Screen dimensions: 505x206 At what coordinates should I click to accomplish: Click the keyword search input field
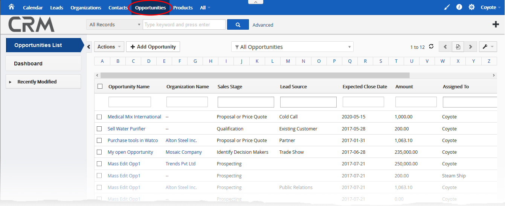[x=184, y=24]
